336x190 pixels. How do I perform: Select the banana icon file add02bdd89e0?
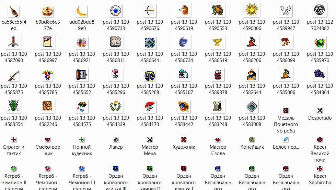[82, 12]
